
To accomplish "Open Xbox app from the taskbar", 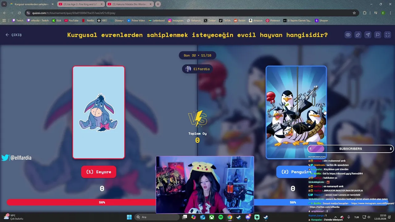I will (212, 217).
